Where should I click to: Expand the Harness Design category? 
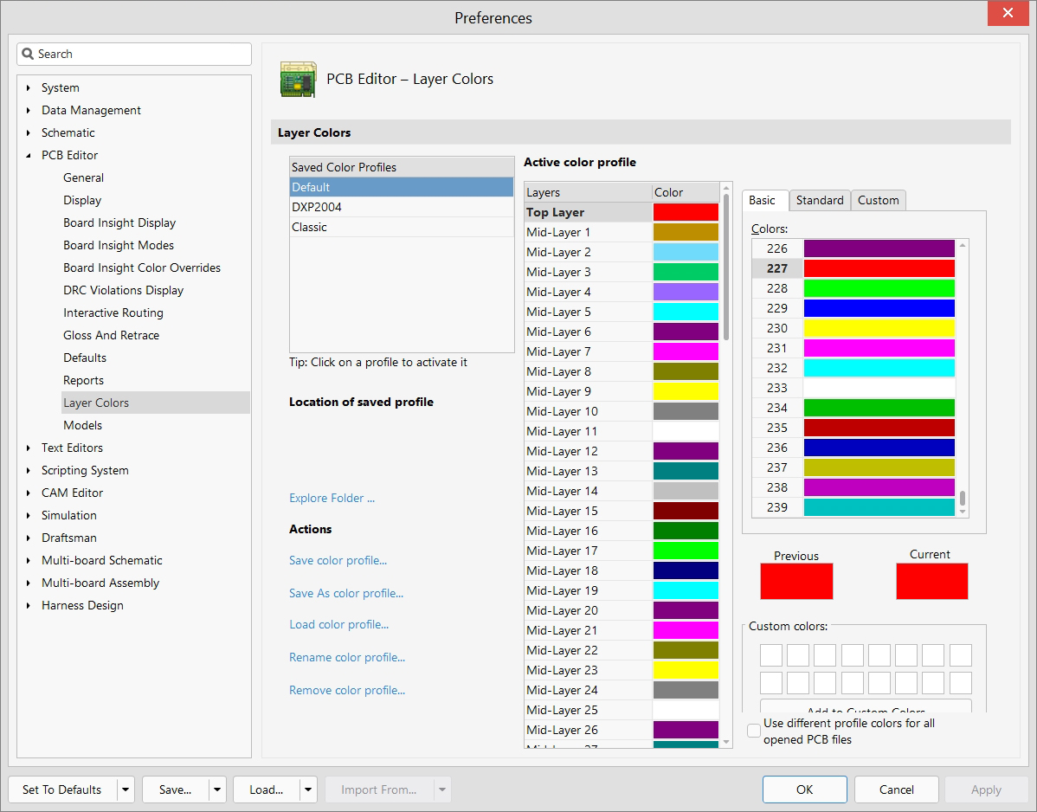pyautogui.click(x=28, y=605)
